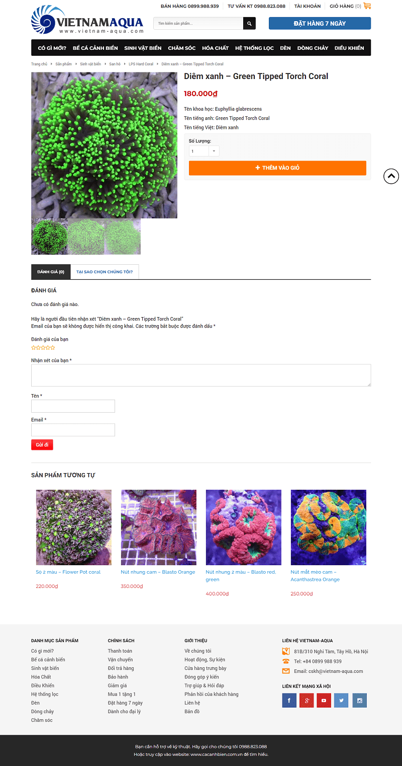Screen dimensions: 402x766
Task: Click the ĐẶT HÀNG 7 NGÀY button
Action: pos(320,23)
